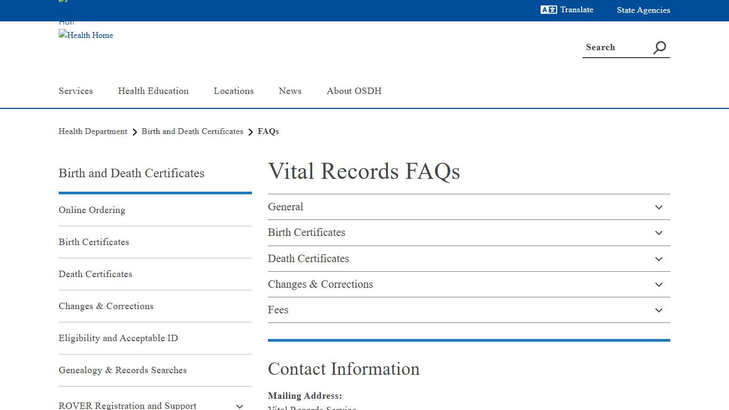This screenshot has height=410, width=729.
Task: Select Health Education in navigation
Action: pyautogui.click(x=153, y=91)
